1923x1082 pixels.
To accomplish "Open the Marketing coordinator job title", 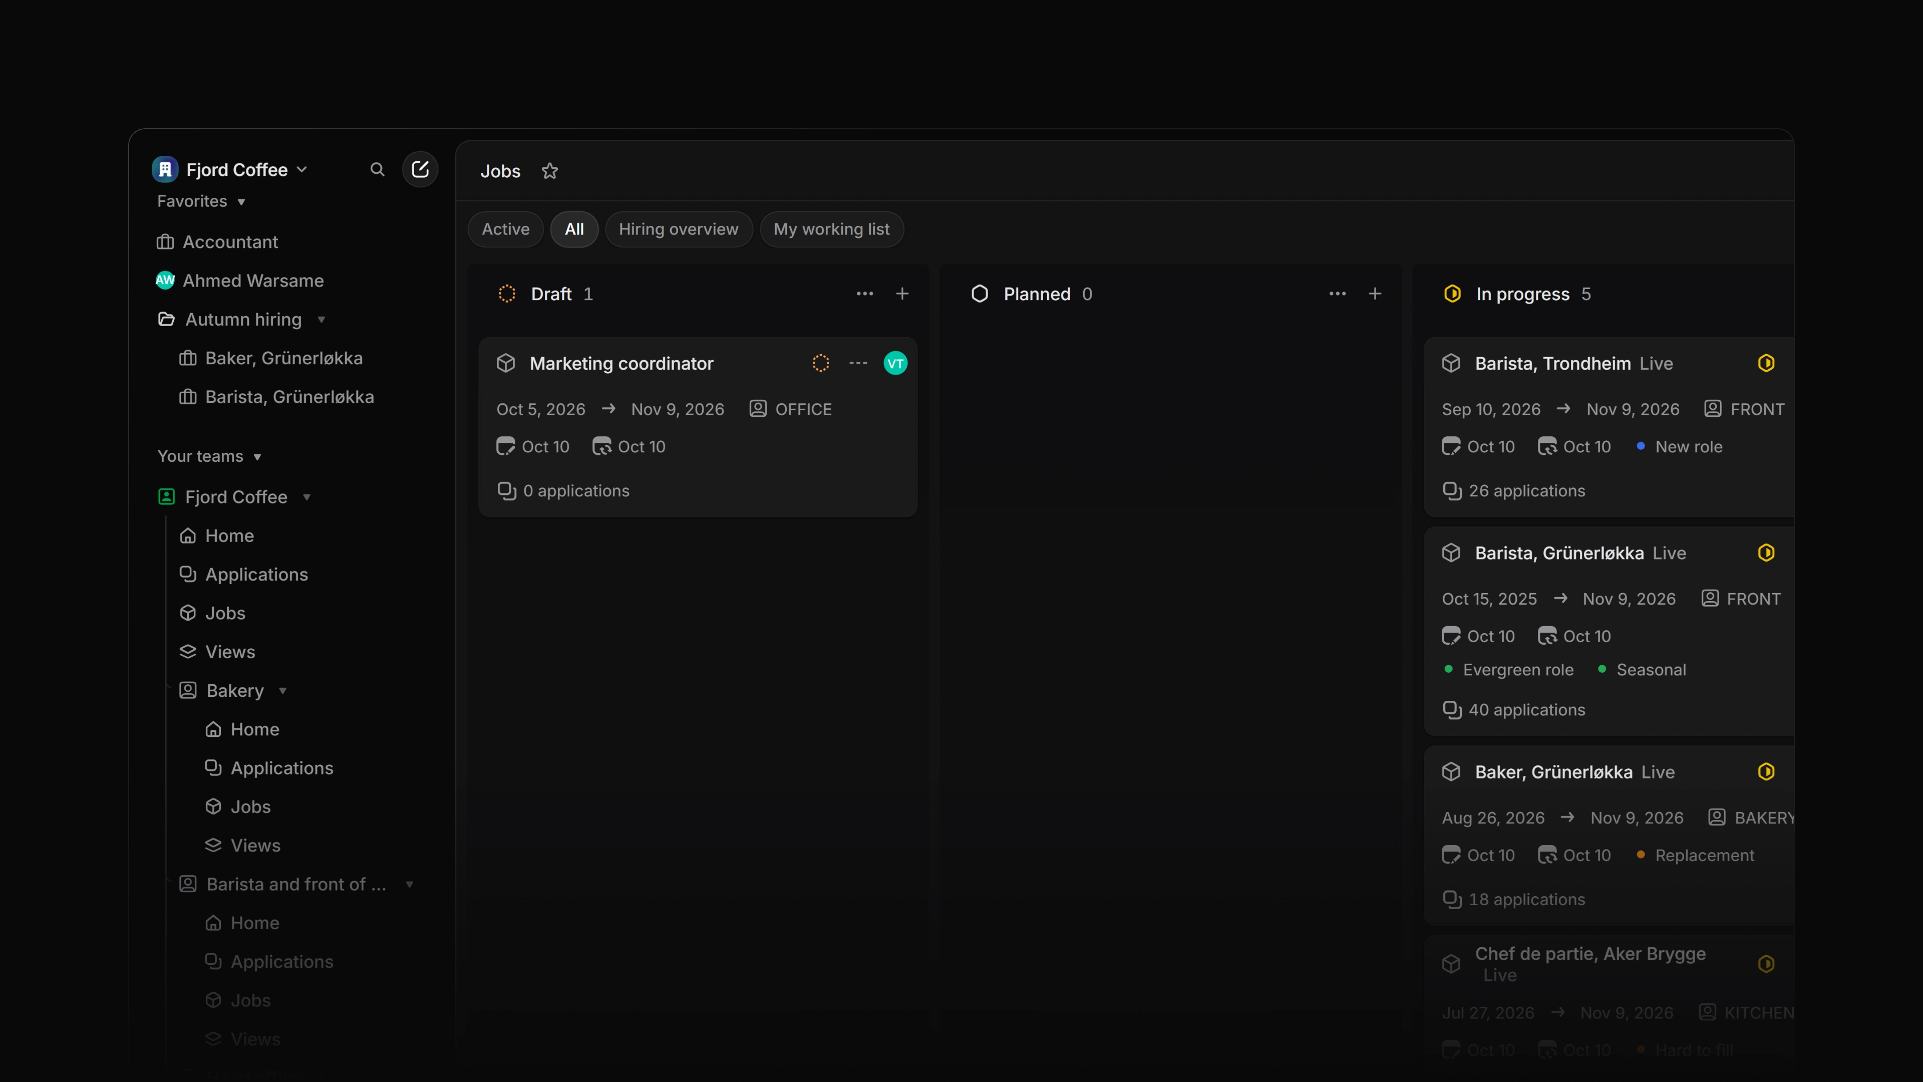I will pyautogui.click(x=621, y=364).
